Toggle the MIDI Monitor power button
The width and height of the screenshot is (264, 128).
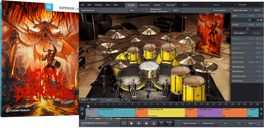pyautogui.click(x=257, y=72)
